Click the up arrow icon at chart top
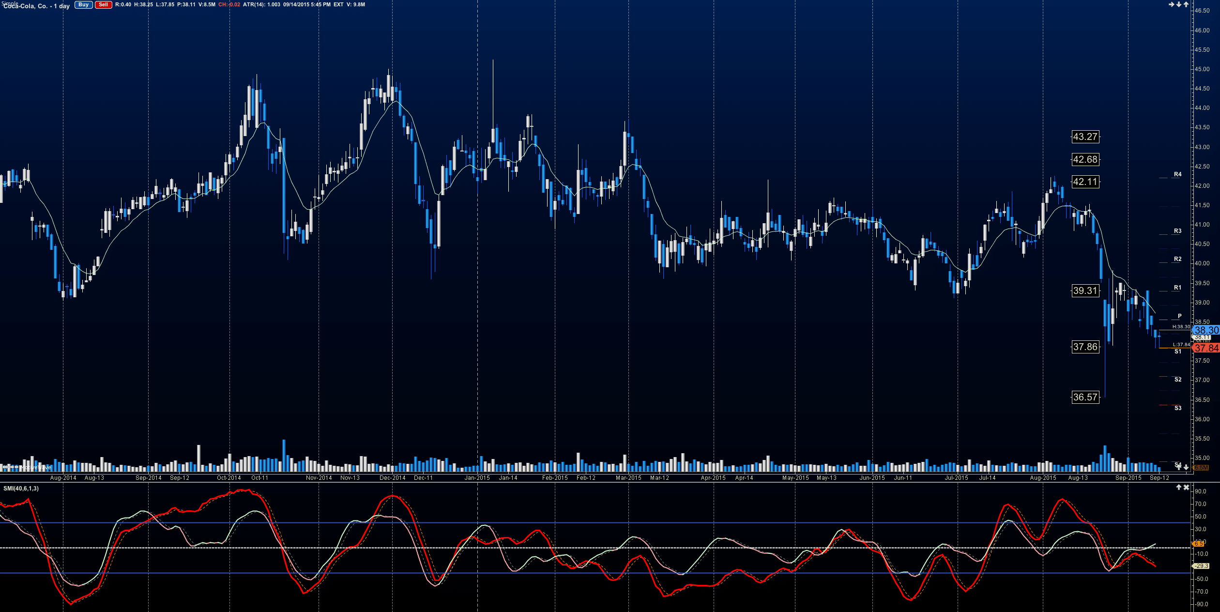Image resolution: width=1220 pixels, height=612 pixels. click(1186, 5)
